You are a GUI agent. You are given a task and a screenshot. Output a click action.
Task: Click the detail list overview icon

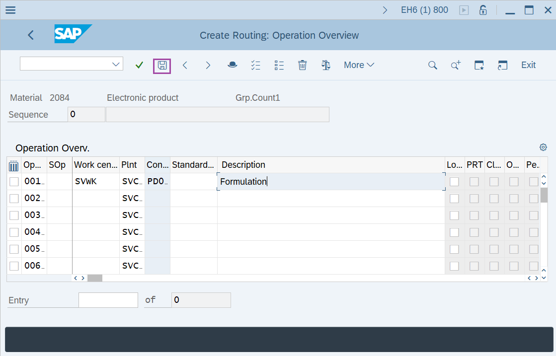(279, 65)
